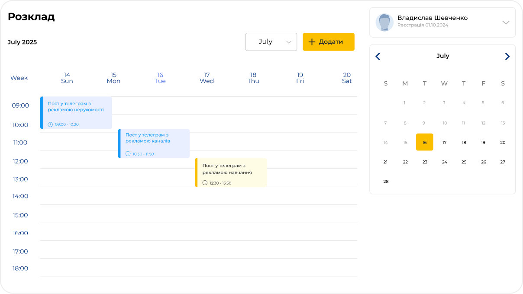Select the 16 Tue column header
Image resolution: width=523 pixels, height=294 pixels.
[160, 78]
